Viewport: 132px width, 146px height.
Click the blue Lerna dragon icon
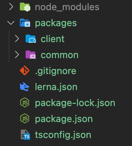[x=25, y=87]
